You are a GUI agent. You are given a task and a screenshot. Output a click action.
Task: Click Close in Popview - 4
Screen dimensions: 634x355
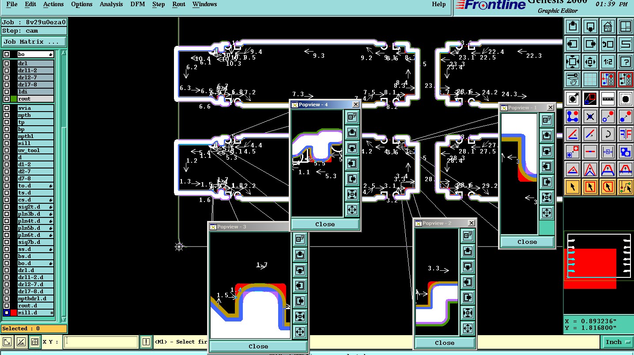[325, 224]
